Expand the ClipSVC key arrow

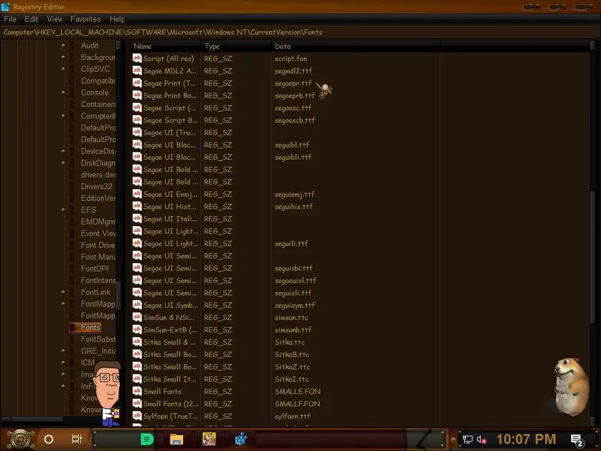63,69
